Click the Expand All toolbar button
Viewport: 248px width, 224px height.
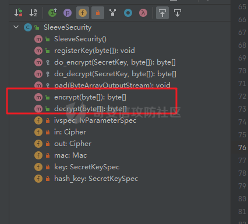click(x=162, y=13)
